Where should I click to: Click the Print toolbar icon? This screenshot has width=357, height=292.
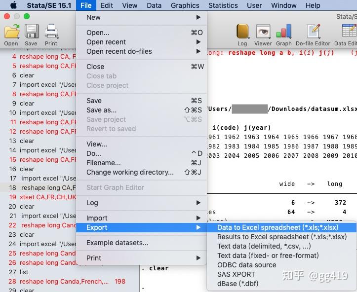coord(51,31)
